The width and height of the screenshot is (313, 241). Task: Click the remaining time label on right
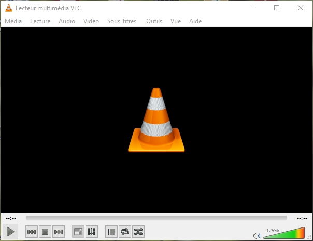click(302, 218)
